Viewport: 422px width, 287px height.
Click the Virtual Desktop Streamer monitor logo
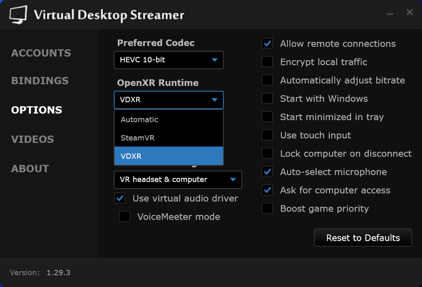(x=18, y=15)
